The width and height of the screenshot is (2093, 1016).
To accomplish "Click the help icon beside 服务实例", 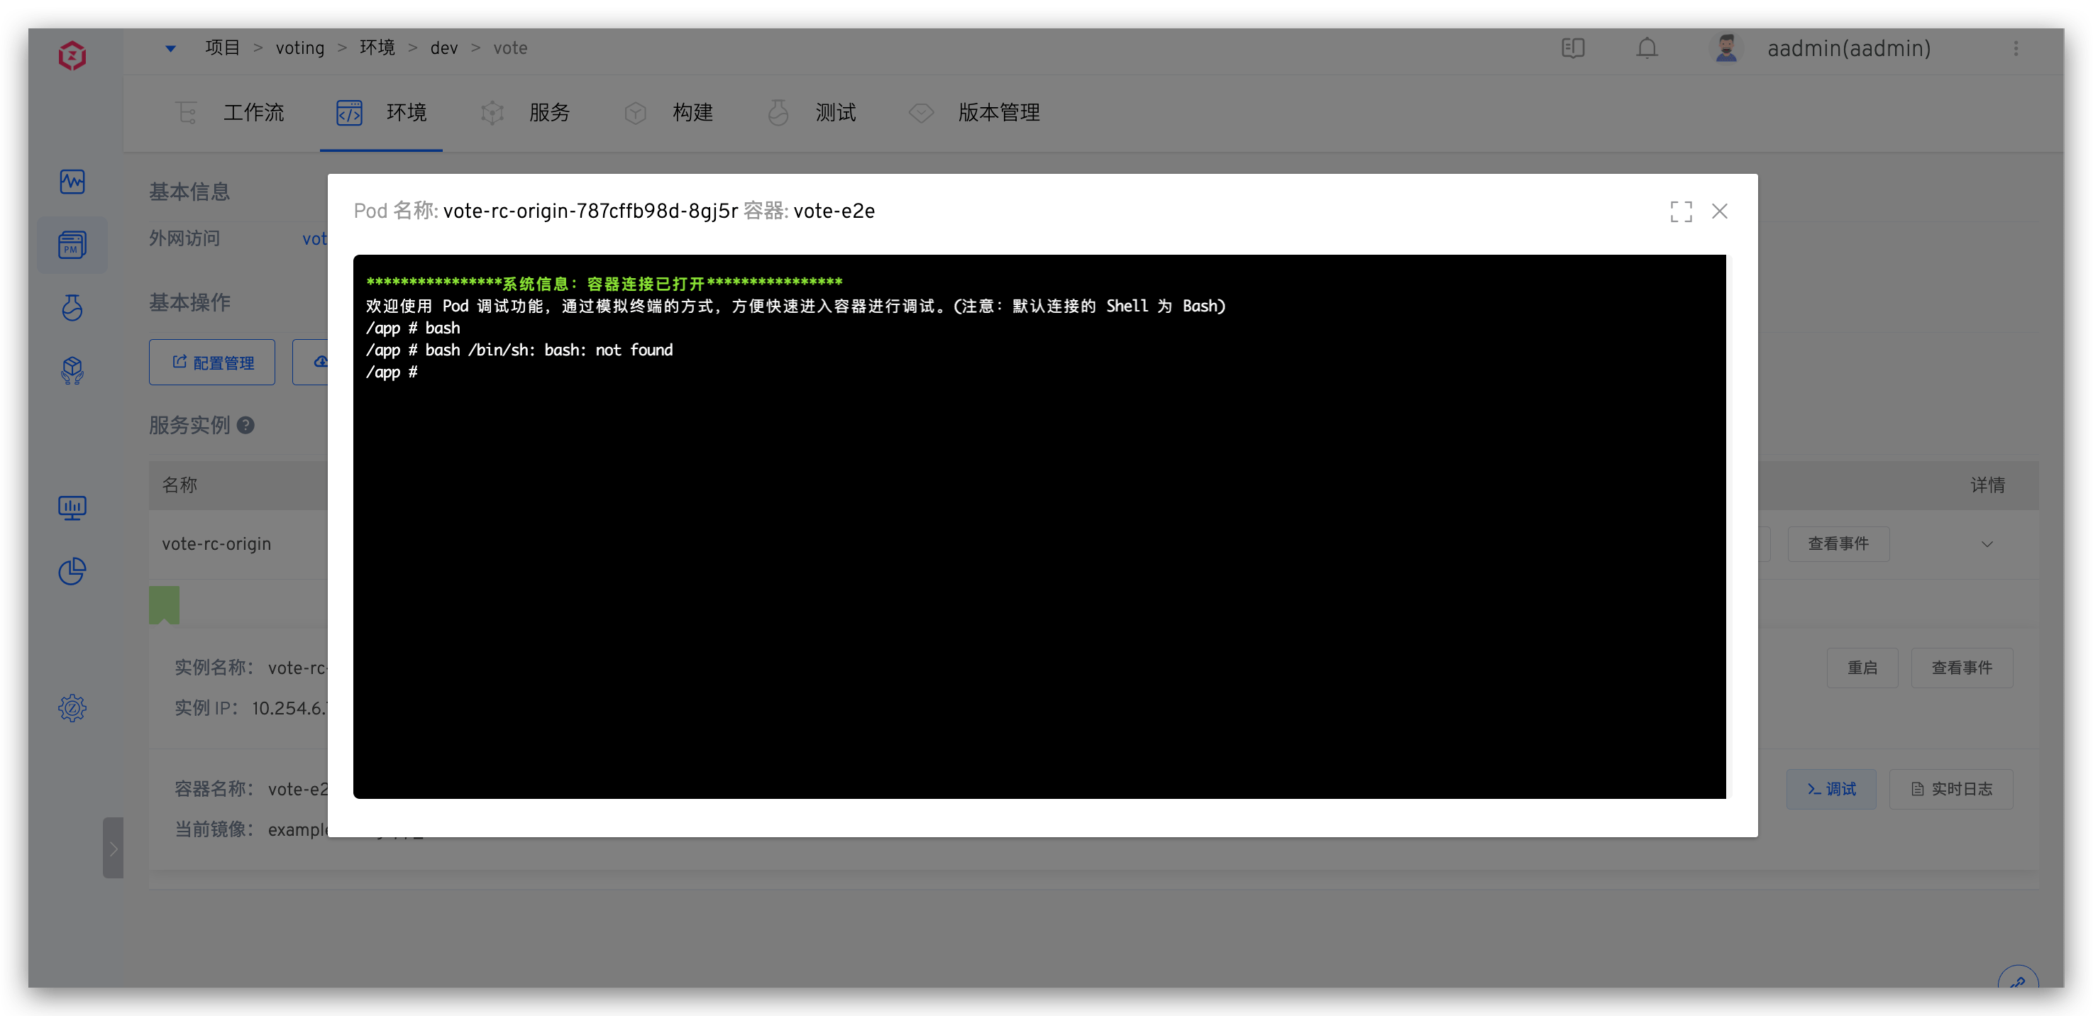I will tap(248, 425).
